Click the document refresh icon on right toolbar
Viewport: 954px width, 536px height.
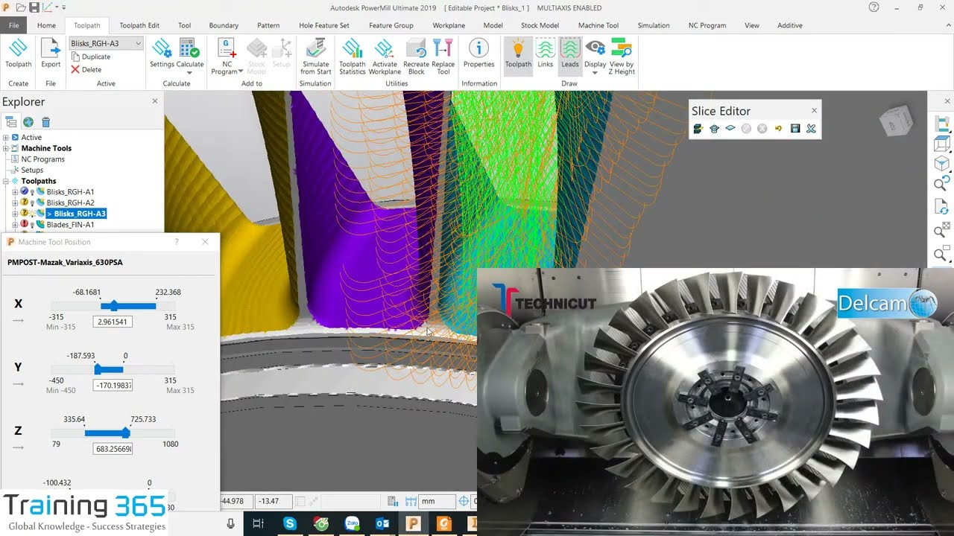point(942,206)
